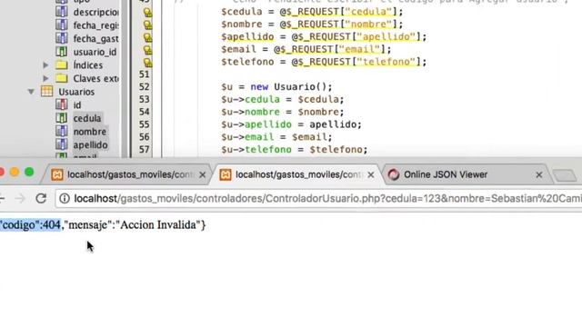582x327 pixels.
Task: Click warning hint icon beside $cedula line
Action: click(x=147, y=12)
